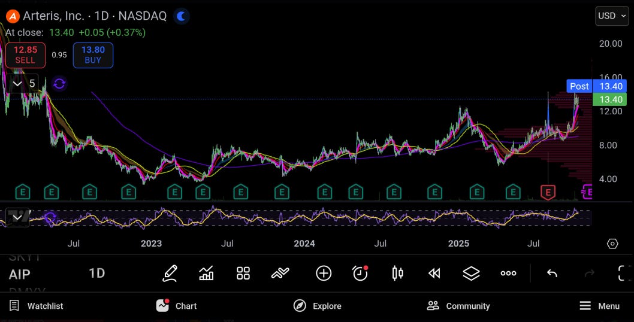Screen dimensions: 634x322
Task: Open the Explore tab
Action: tap(318, 306)
